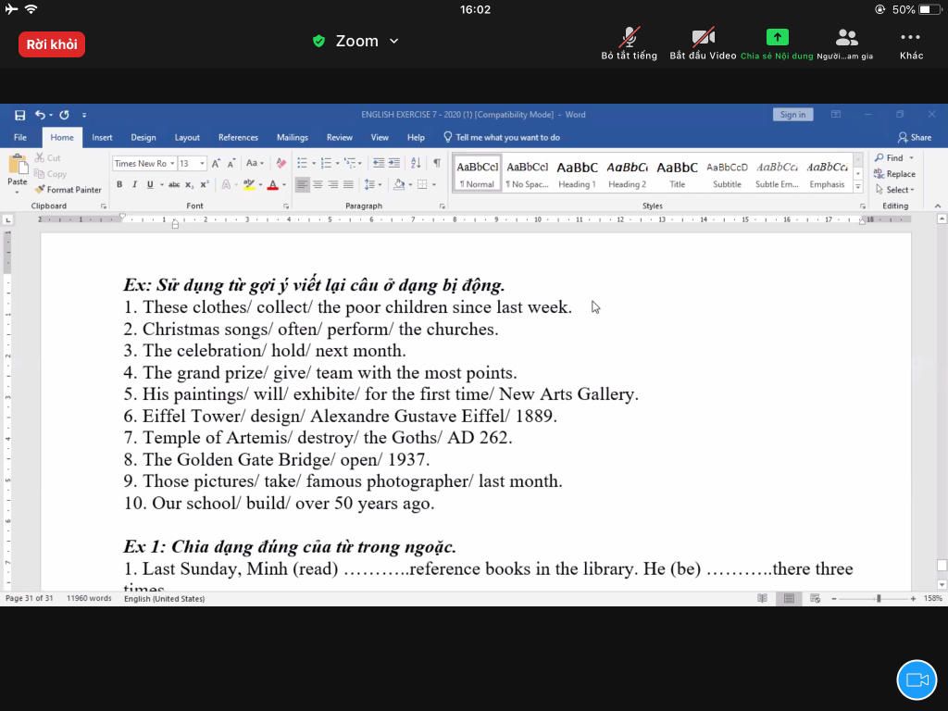This screenshot has width=948, height=711.
Task: Click the Sign in button
Action: click(792, 114)
